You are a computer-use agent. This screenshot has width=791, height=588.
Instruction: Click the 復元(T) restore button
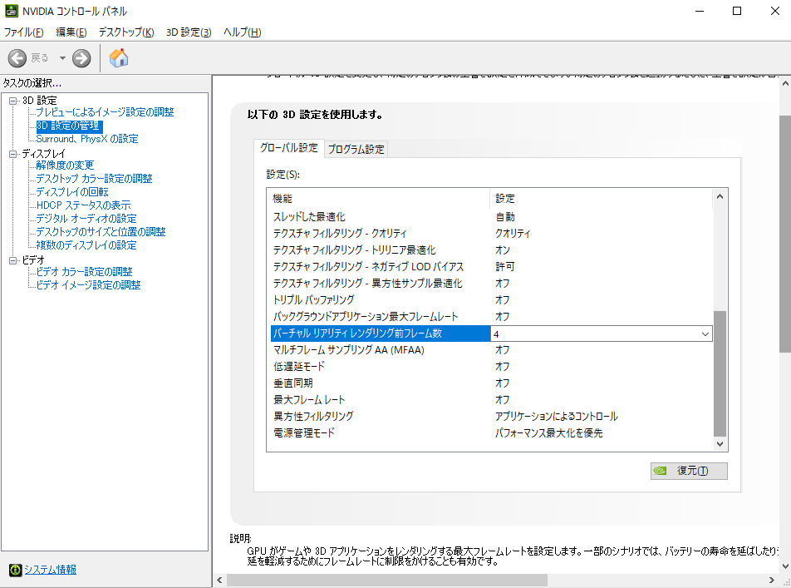[689, 471]
